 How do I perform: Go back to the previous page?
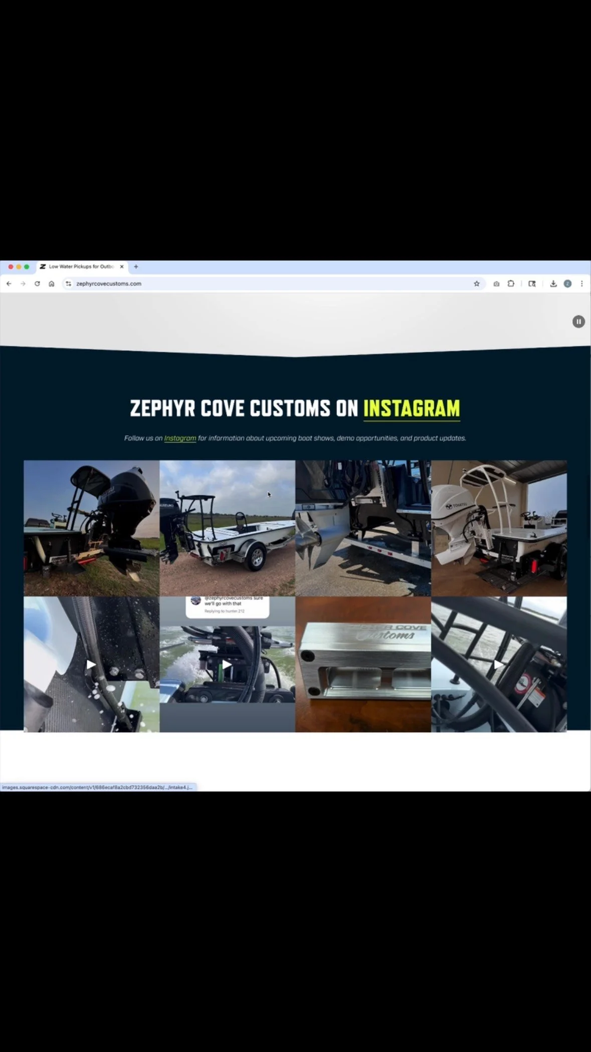click(x=9, y=284)
